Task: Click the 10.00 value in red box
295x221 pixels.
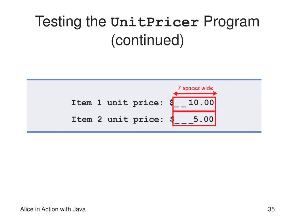Action: tap(201, 103)
